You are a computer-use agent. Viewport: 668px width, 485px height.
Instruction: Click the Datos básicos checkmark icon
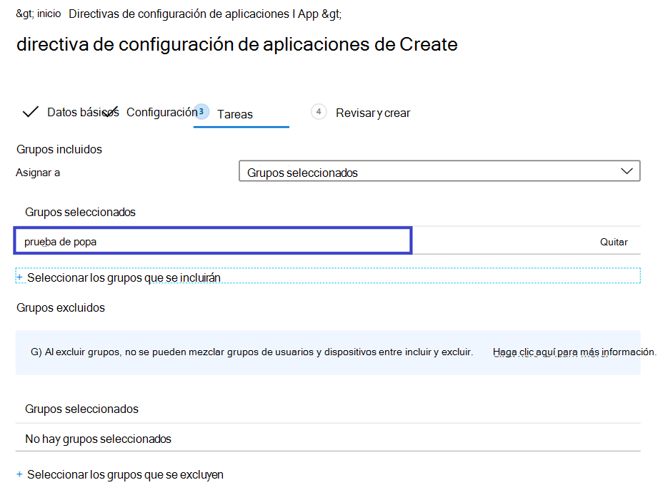coord(31,112)
